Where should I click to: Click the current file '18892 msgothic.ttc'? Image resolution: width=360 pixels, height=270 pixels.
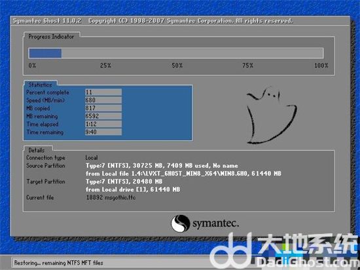(x=111, y=197)
